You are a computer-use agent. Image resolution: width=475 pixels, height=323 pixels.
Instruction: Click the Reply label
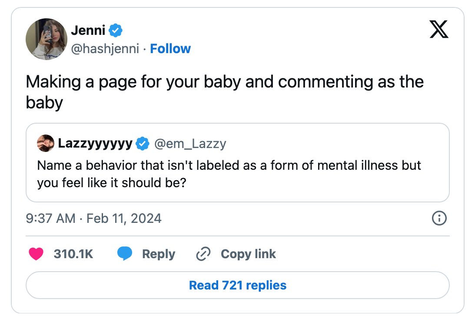[x=159, y=254]
